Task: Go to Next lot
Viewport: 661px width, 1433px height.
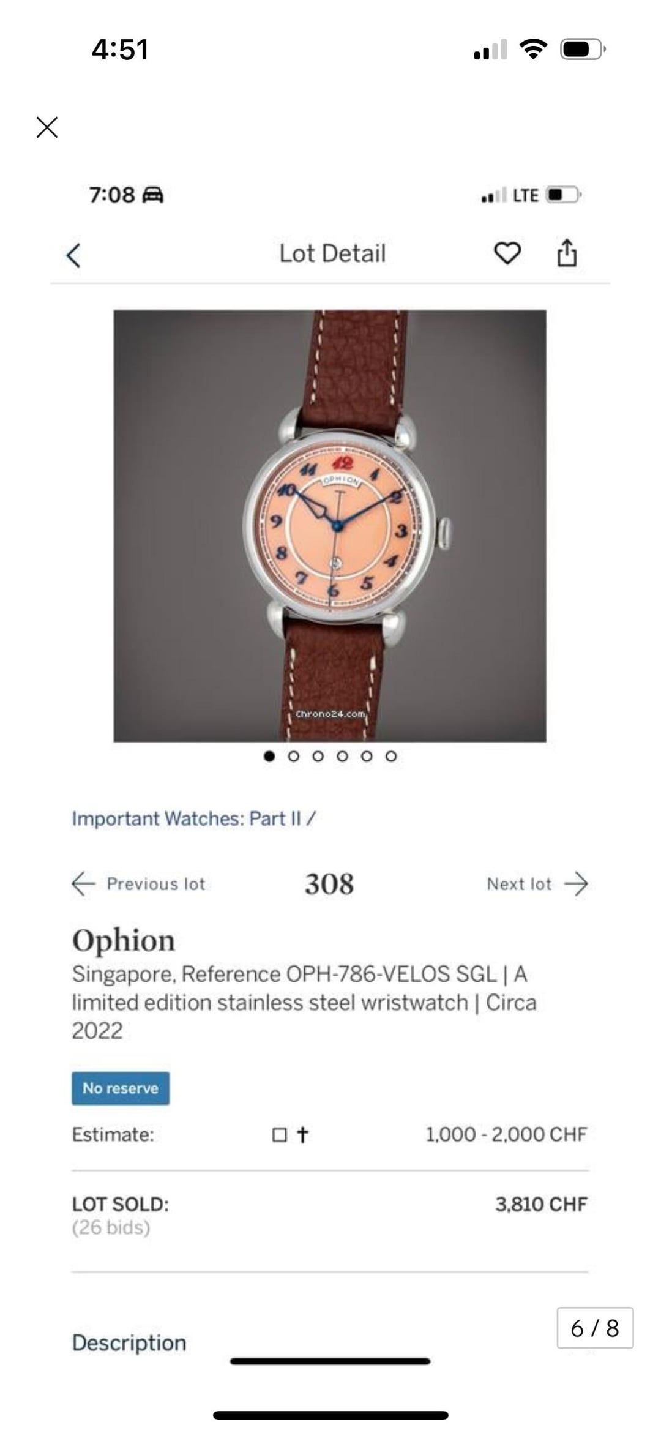Action: (519, 884)
